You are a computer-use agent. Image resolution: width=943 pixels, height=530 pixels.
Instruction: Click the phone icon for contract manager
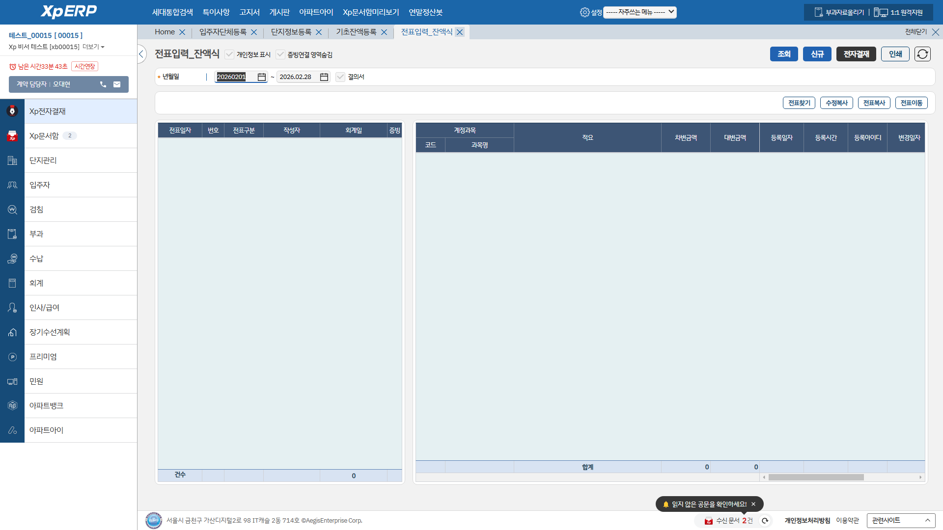click(x=103, y=84)
